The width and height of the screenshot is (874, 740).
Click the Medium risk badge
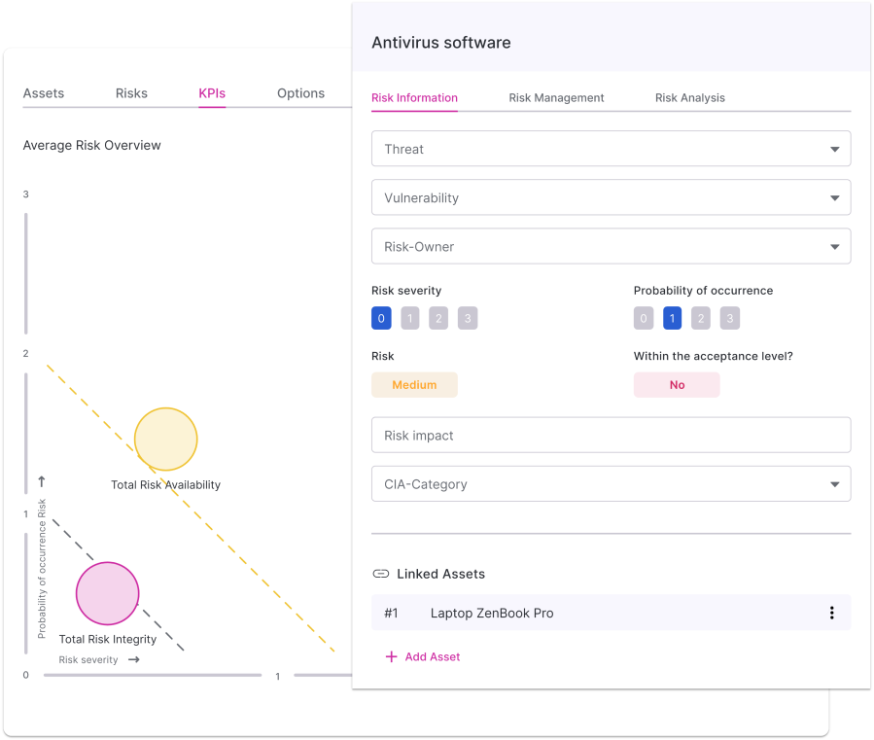[414, 385]
